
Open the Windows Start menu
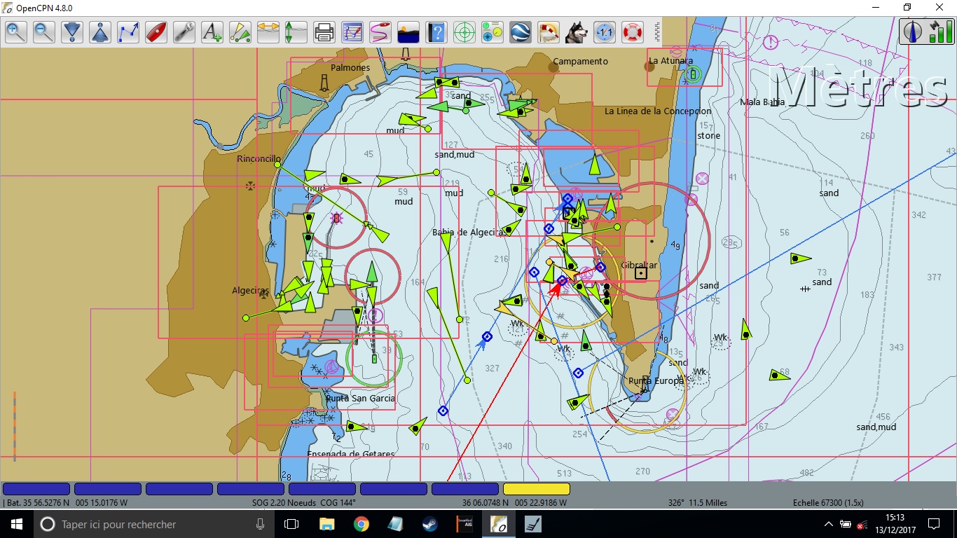15,523
